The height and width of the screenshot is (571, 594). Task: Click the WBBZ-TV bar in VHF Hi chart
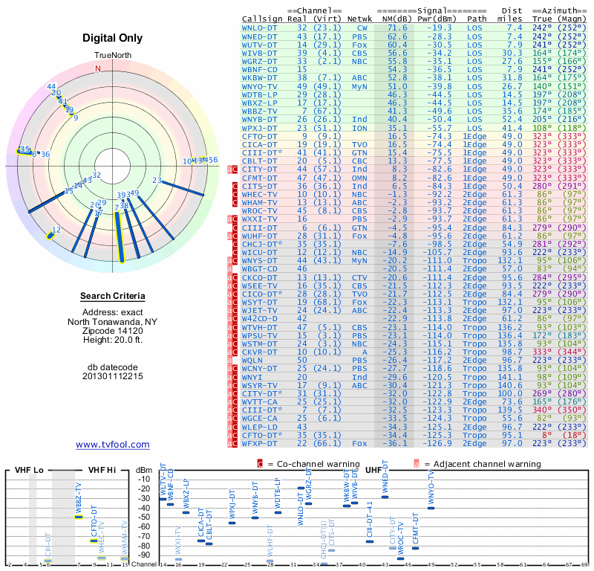[x=79, y=517]
